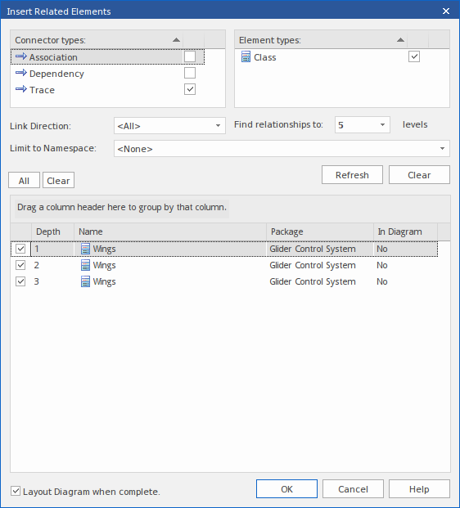
Task: Click the All selection button
Action: point(24,180)
